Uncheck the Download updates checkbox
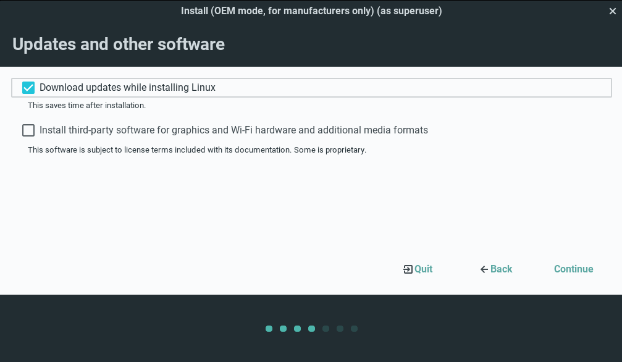 click(x=28, y=88)
